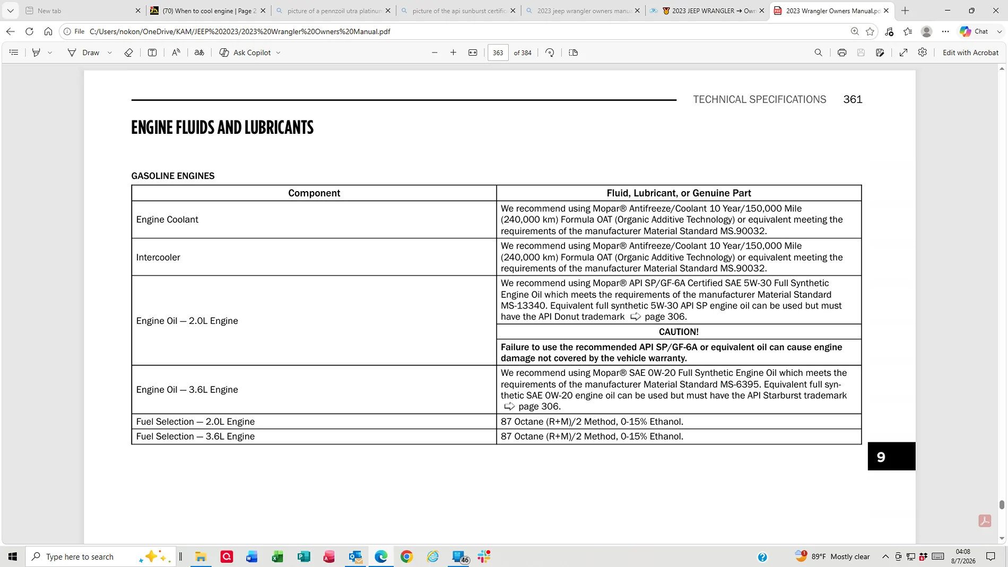Open browser Settings and more menu
This screenshot has height=567, width=1008.
point(945,31)
